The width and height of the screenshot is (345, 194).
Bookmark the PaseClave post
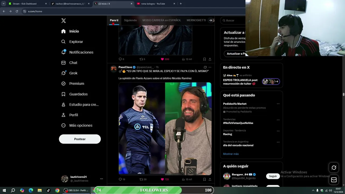tap(204, 179)
